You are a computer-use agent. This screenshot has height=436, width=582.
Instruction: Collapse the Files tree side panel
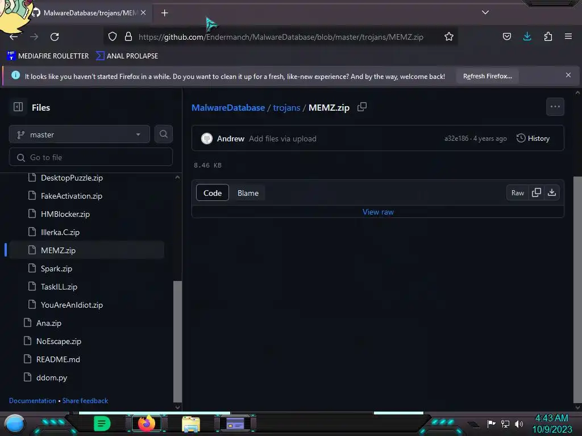[18, 107]
